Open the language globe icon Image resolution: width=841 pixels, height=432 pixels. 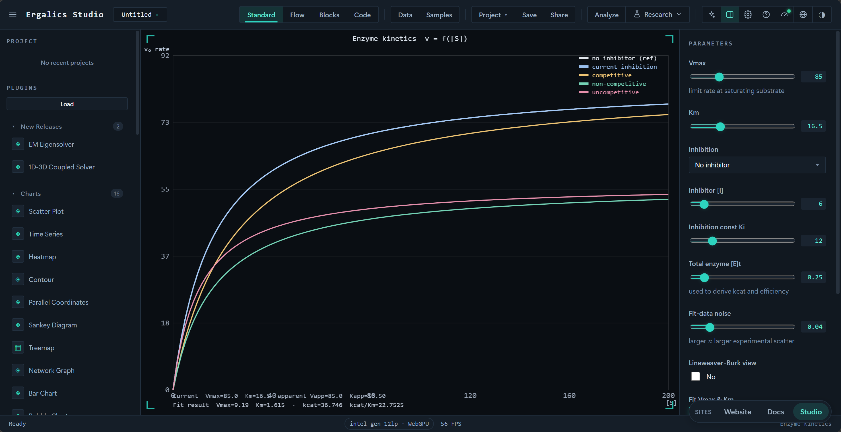(803, 15)
